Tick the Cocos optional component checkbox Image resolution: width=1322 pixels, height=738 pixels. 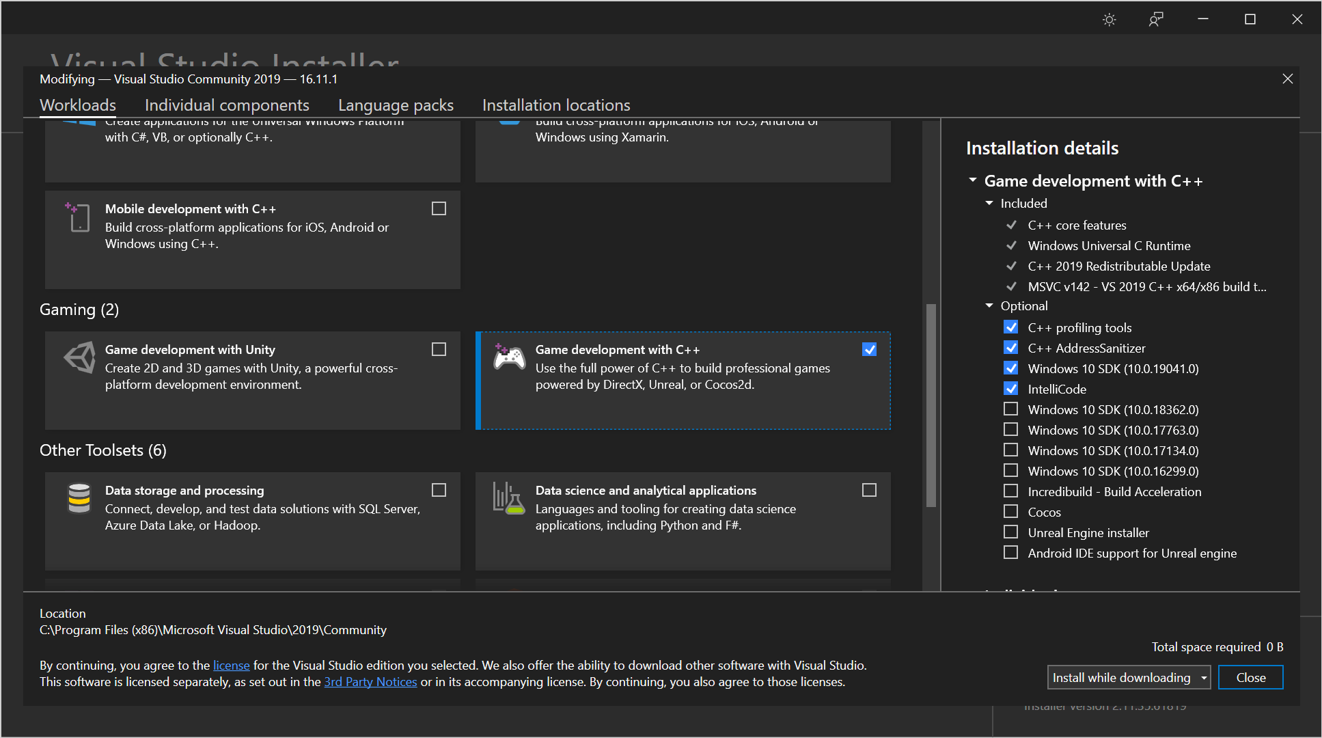point(1010,512)
